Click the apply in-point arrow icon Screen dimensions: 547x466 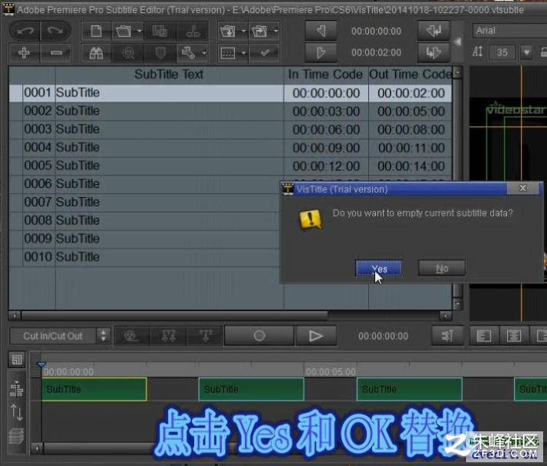[x=434, y=32]
